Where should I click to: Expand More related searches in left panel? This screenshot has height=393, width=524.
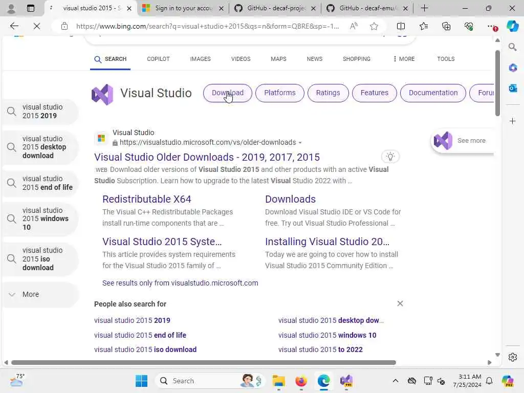pos(40,294)
